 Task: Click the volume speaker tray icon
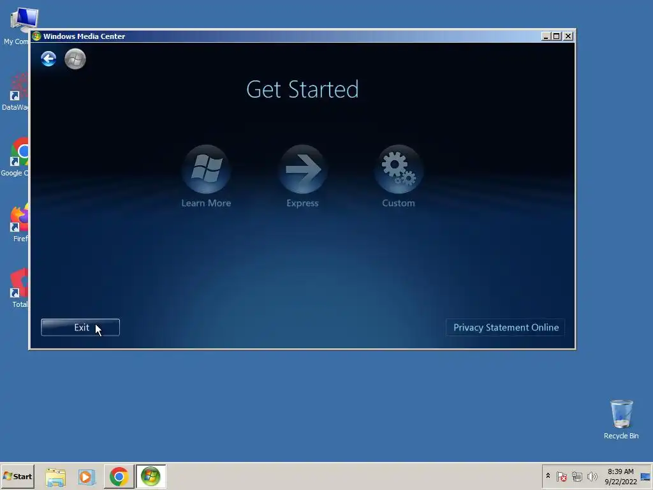point(592,476)
